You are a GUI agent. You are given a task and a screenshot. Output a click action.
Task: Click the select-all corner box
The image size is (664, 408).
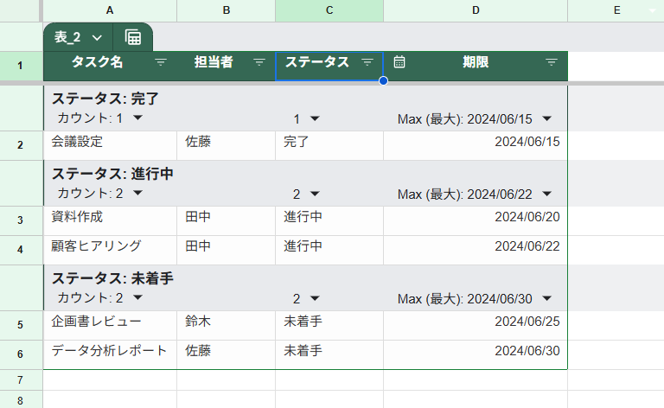click(20, 10)
